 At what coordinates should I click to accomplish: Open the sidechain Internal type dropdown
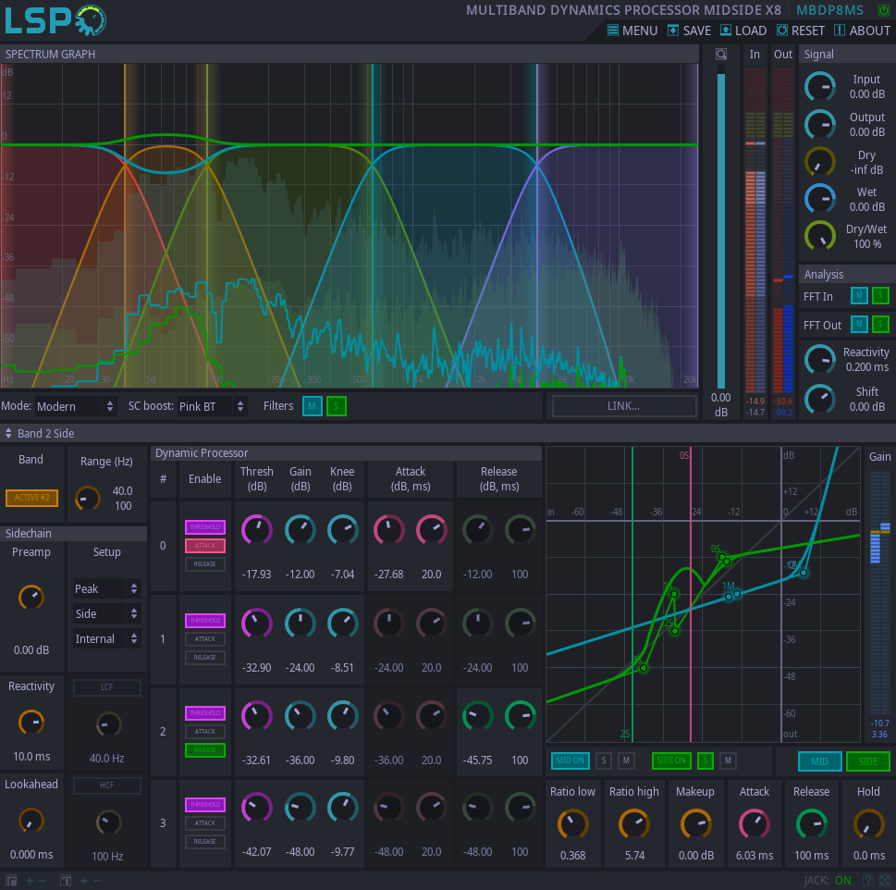(106, 639)
